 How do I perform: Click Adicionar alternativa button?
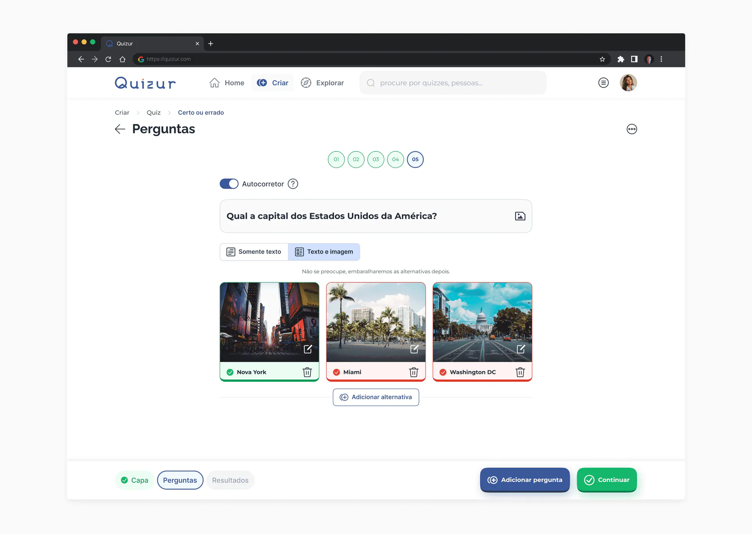pos(376,397)
